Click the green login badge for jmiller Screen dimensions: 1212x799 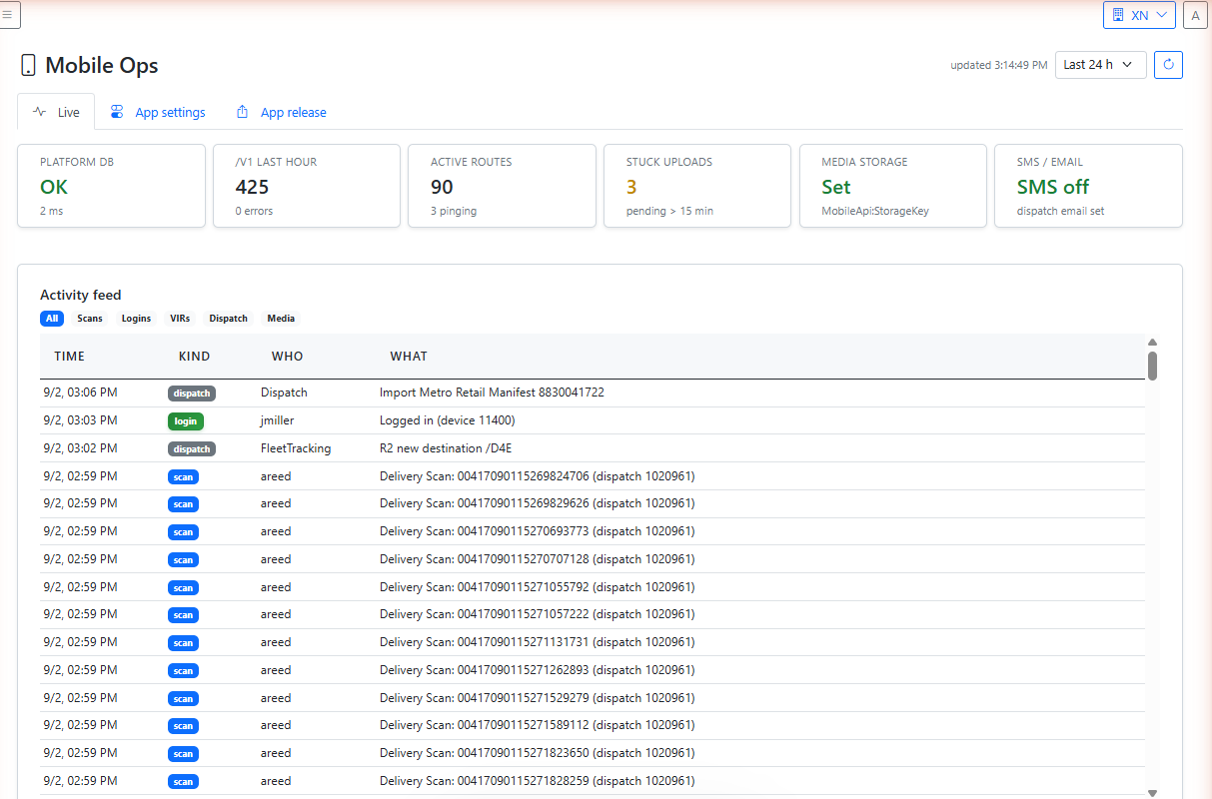[x=186, y=421]
